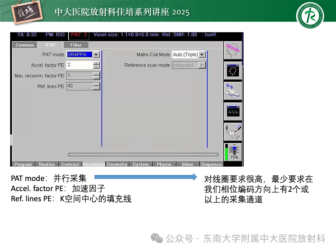Open the Sequence bottom tab
Screen dimensions: 336x252
211,164
